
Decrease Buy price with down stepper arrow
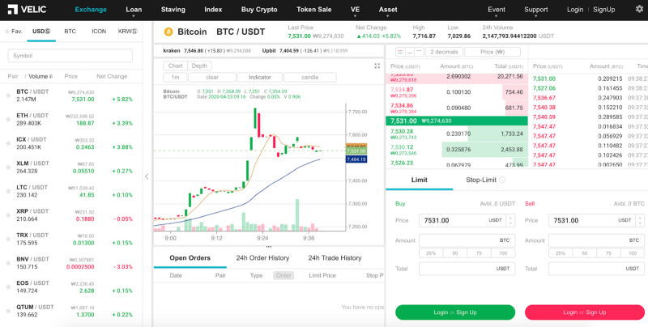pos(511,223)
